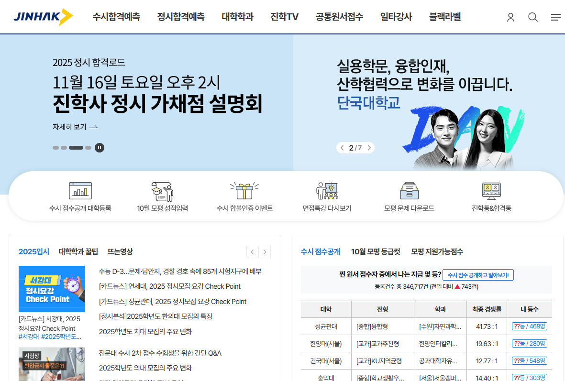
Task: Open 의대 모집의 주요 변화 article
Action: [145, 368]
